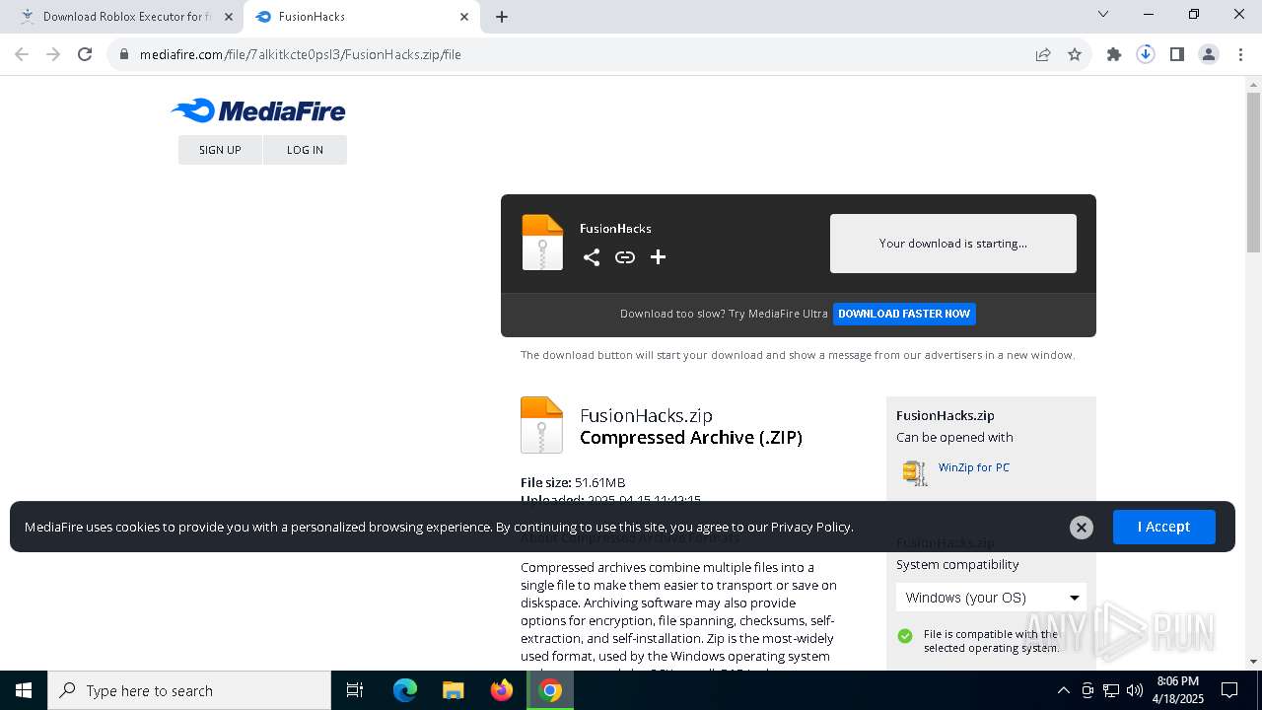
Task: Select the FusionHacks tab
Action: 361,17
